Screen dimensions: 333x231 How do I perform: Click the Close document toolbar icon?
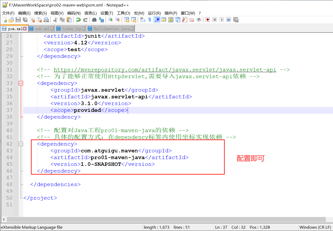(32, 20)
